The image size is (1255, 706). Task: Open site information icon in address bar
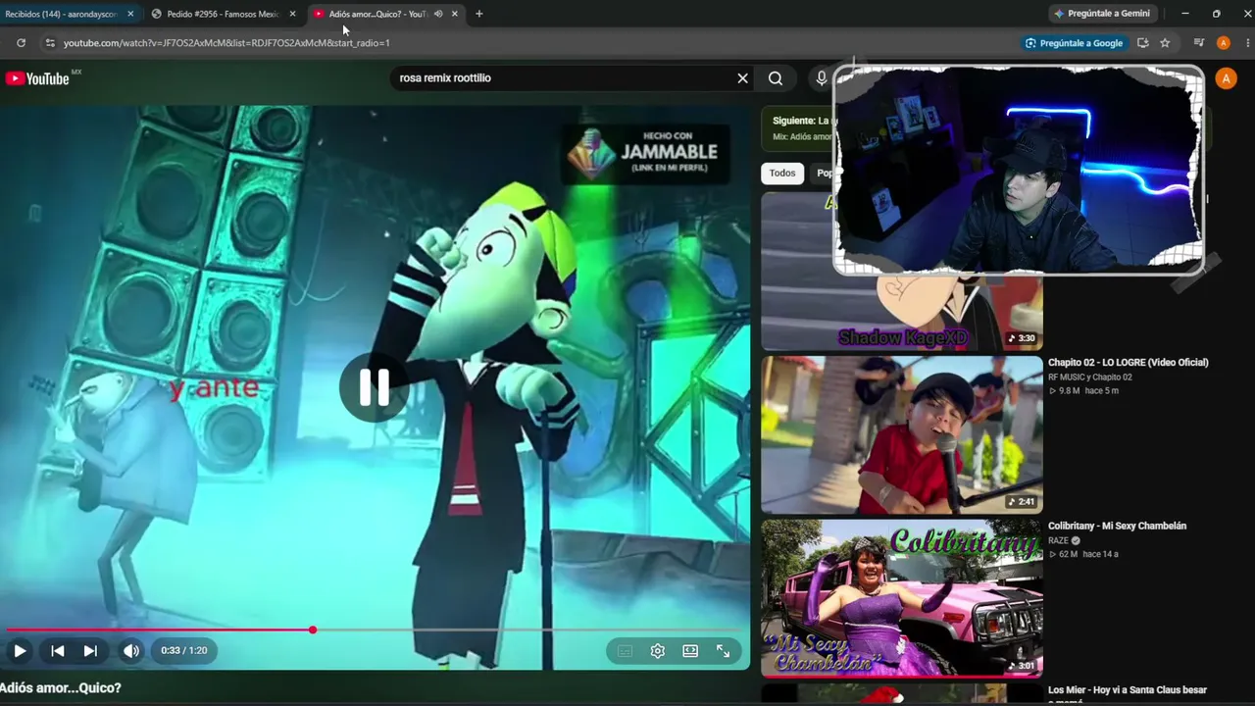(50, 43)
